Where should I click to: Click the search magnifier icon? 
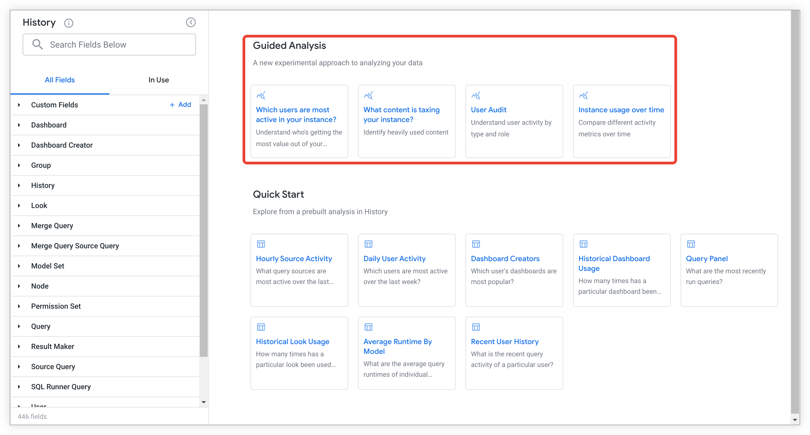point(38,44)
